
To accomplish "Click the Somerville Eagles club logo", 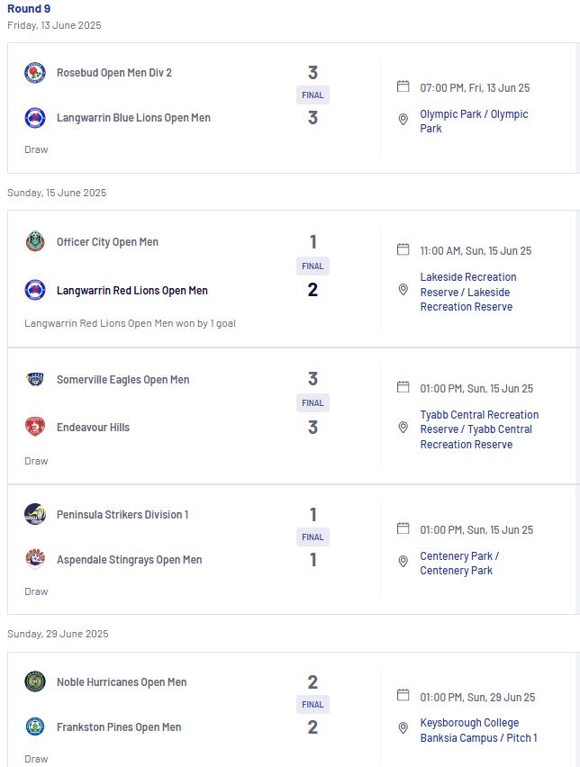I will [x=35, y=380].
